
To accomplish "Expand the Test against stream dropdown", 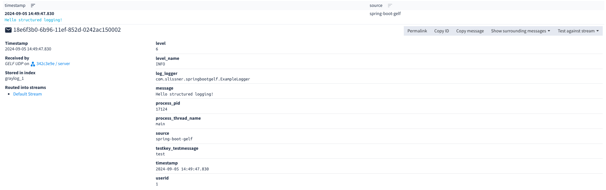I will pos(578,31).
